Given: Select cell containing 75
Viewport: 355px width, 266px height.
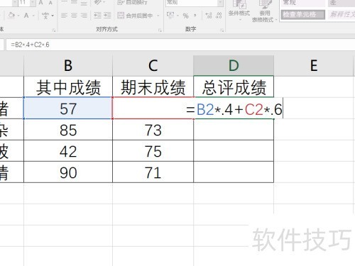Looking at the screenshot, I should (x=153, y=151).
